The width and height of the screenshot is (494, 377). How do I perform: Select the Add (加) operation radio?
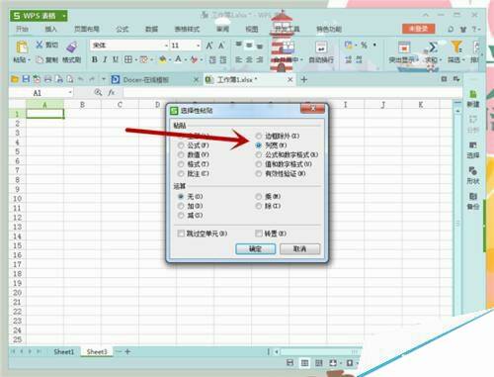click(x=181, y=206)
